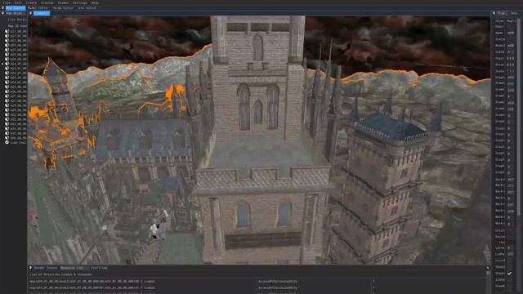
Task: Open the Help menu
Action: coord(95,2)
